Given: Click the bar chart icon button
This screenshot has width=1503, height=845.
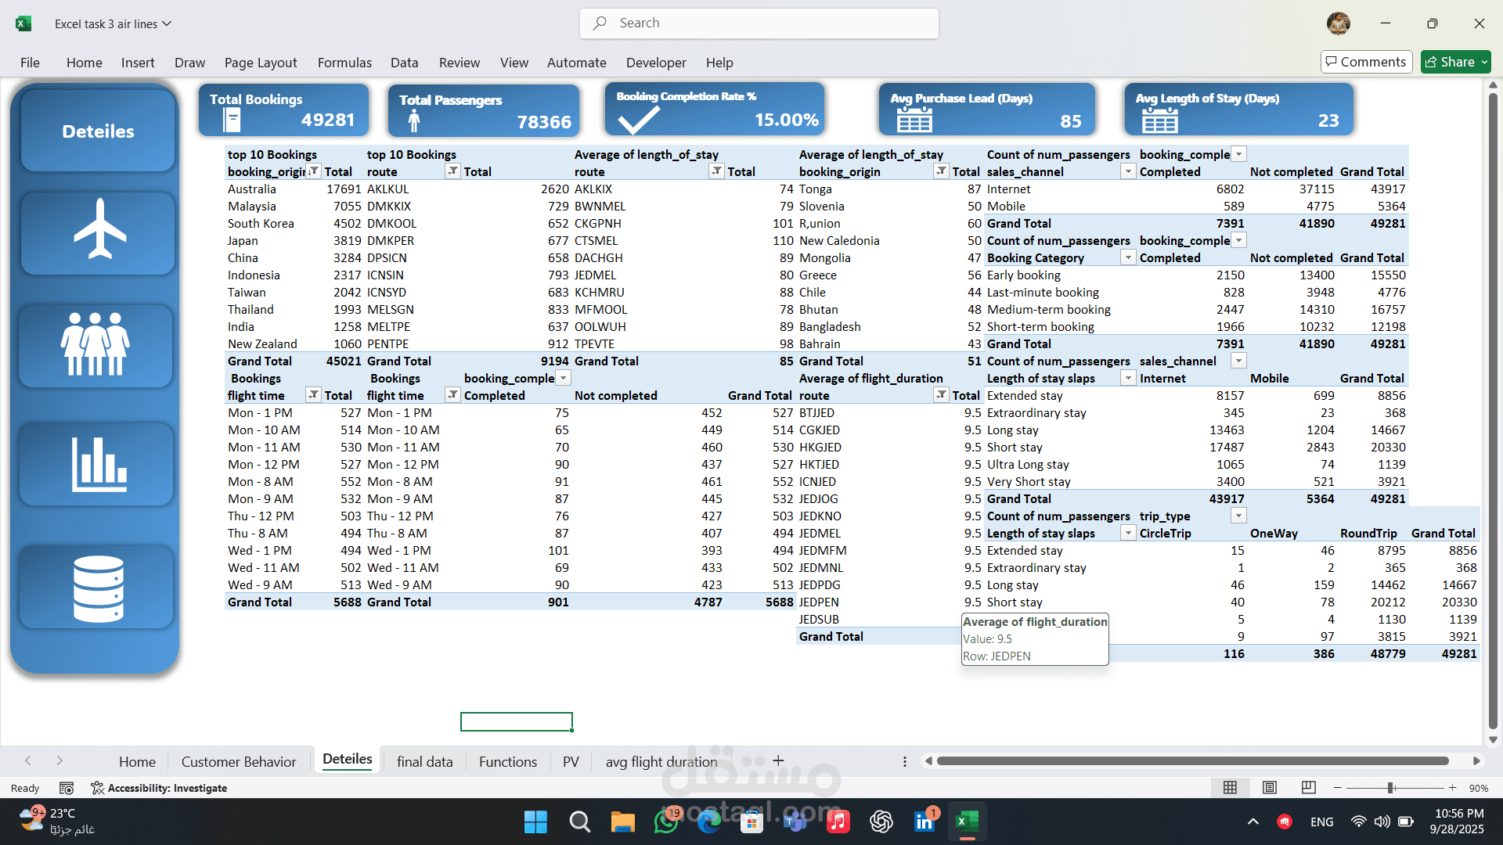Looking at the screenshot, I should click(98, 464).
